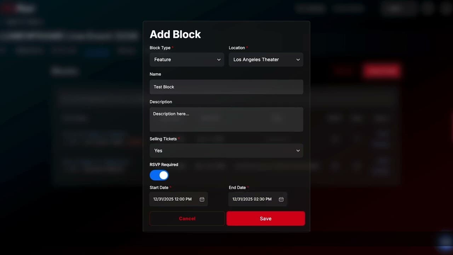Click the chevron arrow in Block Type field
This screenshot has width=453, height=255.
(x=219, y=60)
